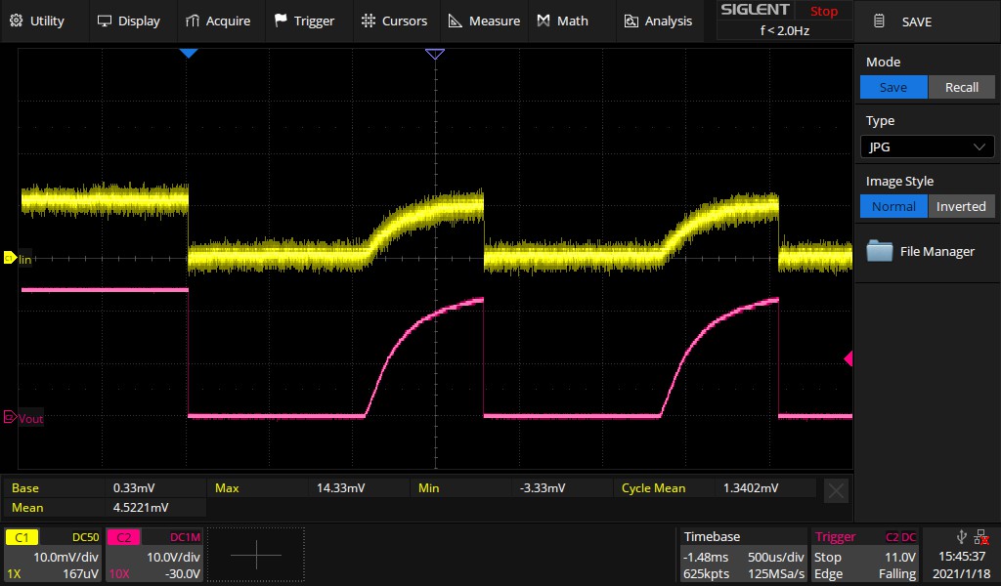This screenshot has height=586, width=1001.
Task: Select Recall mode
Action: [962, 87]
